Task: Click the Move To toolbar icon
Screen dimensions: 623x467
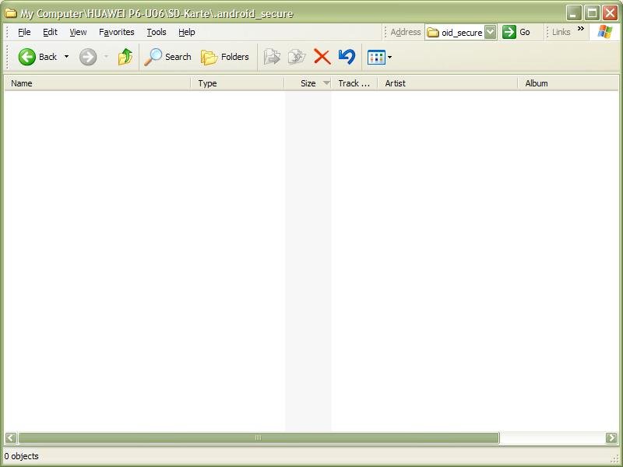Action: click(272, 57)
